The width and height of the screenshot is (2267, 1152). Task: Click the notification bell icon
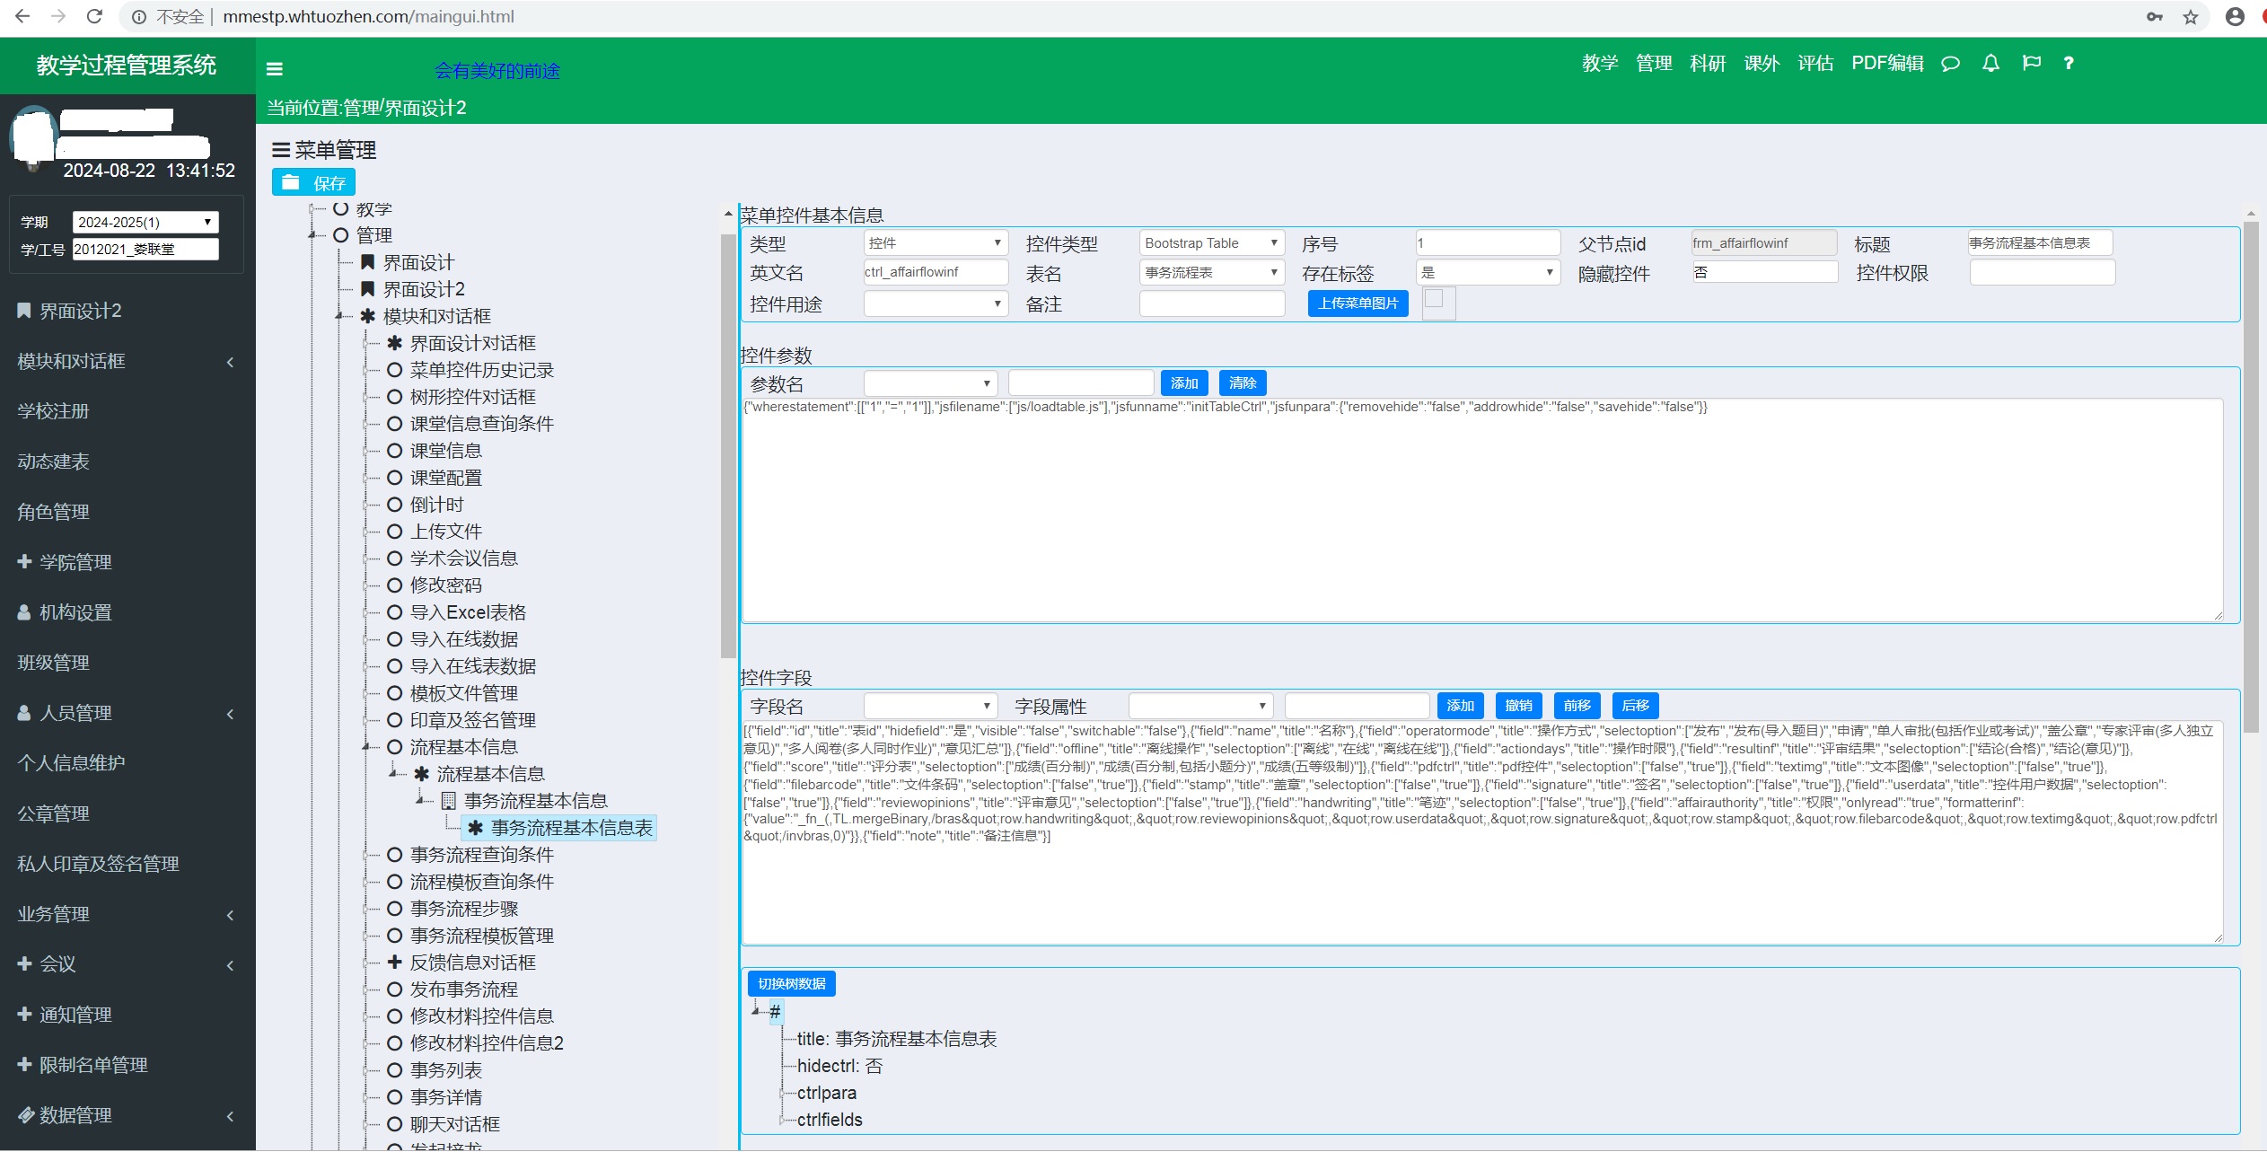tap(1990, 63)
